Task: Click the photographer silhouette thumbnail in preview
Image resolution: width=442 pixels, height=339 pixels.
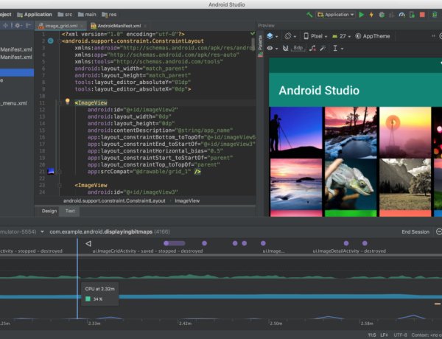Action: pos(295,132)
